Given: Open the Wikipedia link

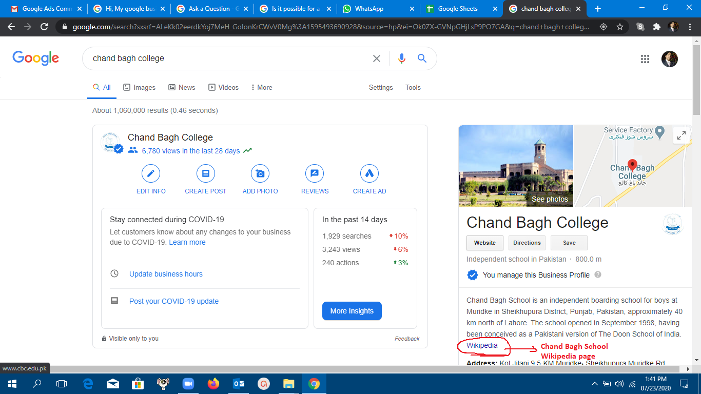Looking at the screenshot, I should pos(482,345).
